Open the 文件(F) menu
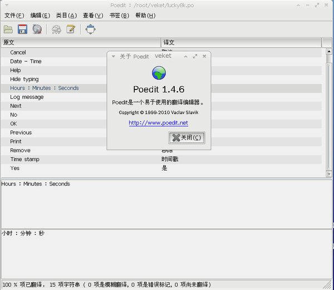Viewport: 334px width, 290px height. [14, 15]
